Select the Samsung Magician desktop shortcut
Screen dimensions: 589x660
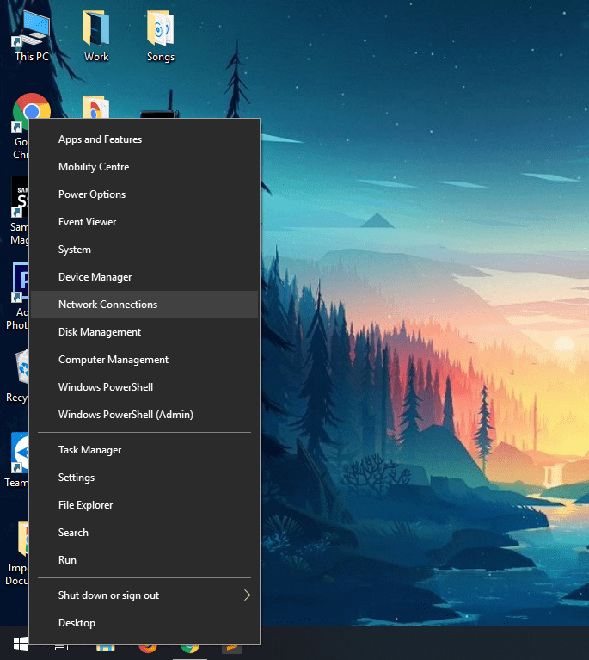point(19,211)
